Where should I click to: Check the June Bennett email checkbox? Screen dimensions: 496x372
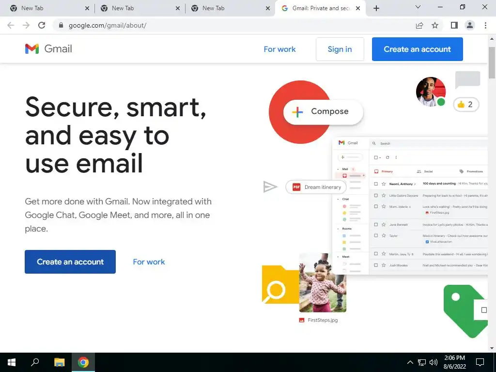pos(376,224)
